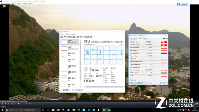Click the blue upload button at top right

[x=183, y=4]
